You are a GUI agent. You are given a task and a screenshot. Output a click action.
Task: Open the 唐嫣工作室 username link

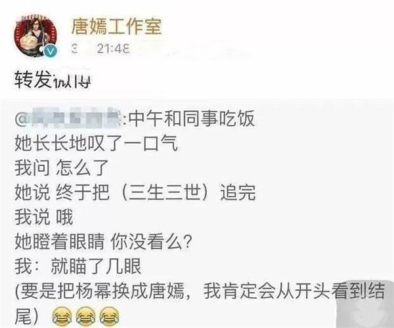pyautogui.click(x=116, y=27)
